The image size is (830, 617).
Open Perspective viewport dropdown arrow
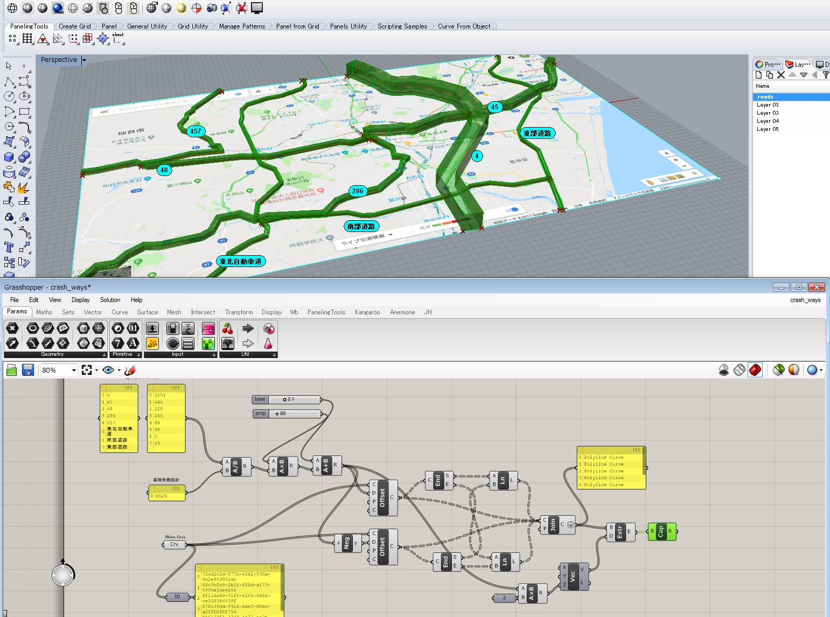pos(84,60)
